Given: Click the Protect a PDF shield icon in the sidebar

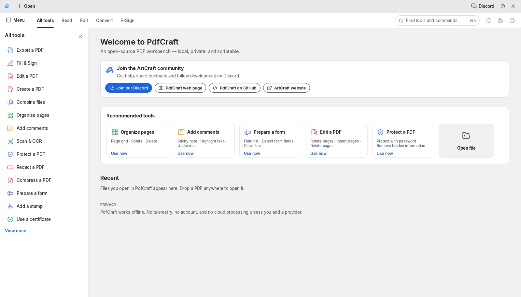Looking at the screenshot, I should (10, 154).
